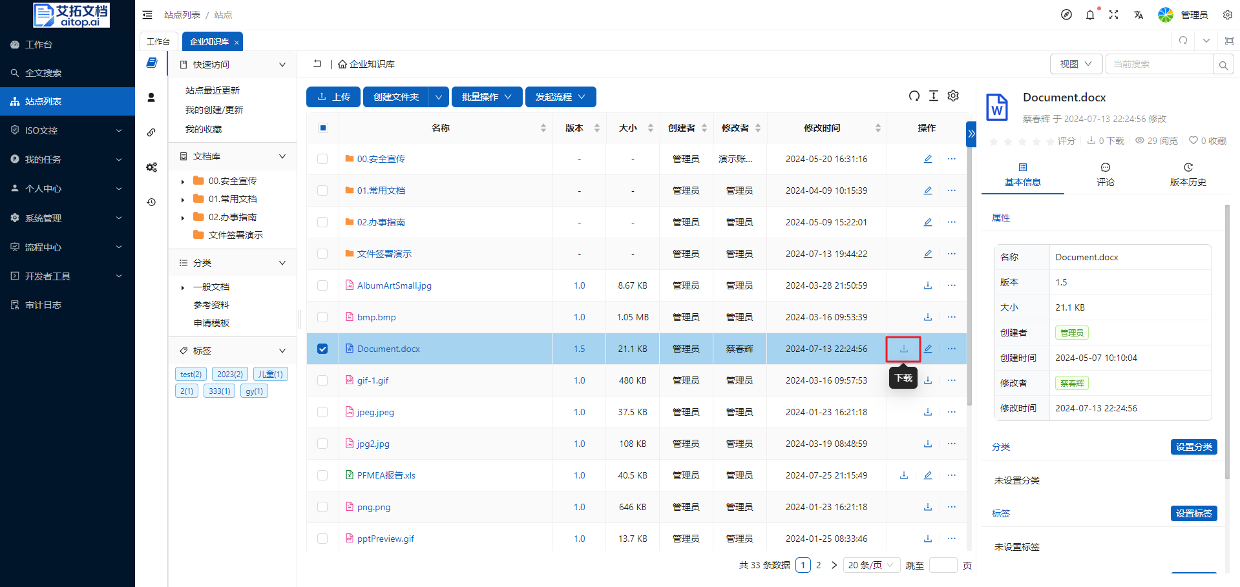Image resolution: width=1240 pixels, height=587 pixels.
Task: Open more actions for bmp.bmp row
Action: [951, 317]
